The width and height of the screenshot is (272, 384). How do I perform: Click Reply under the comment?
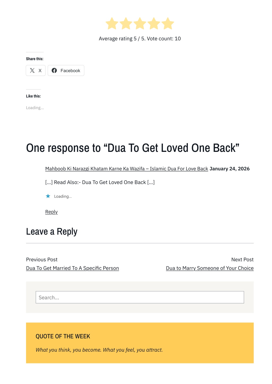pyautogui.click(x=51, y=212)
